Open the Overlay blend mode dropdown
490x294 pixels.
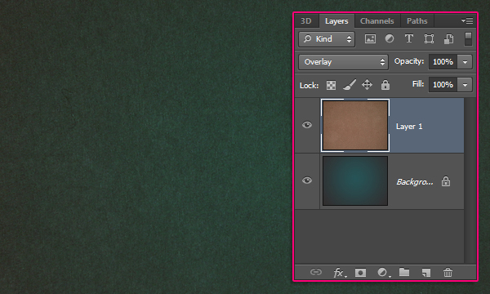click(344, 62)
